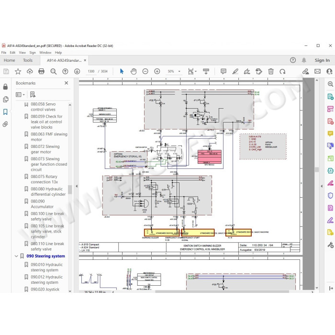The image size is (335, 335).
Task: Click the document vertical scrollbar thumb
Action: click(317, 169)
